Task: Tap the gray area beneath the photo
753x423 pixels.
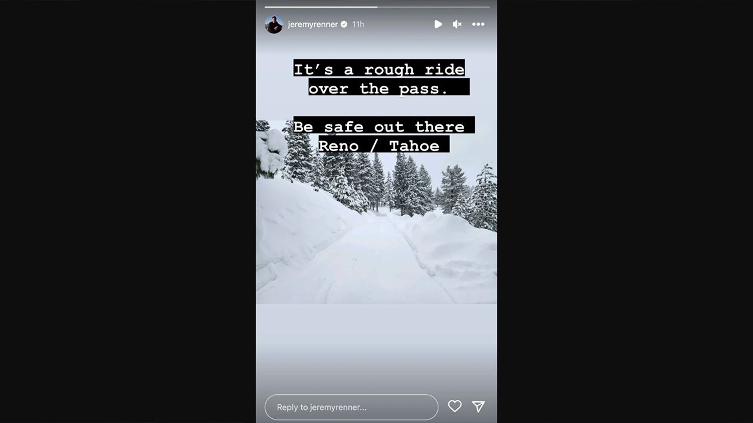Action: [x=376, y=347]
